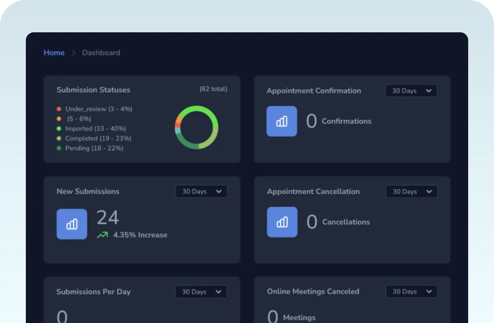
Task: Open the Appointment Confirmation 30 Days dropdown
Action: pos(411,91)
